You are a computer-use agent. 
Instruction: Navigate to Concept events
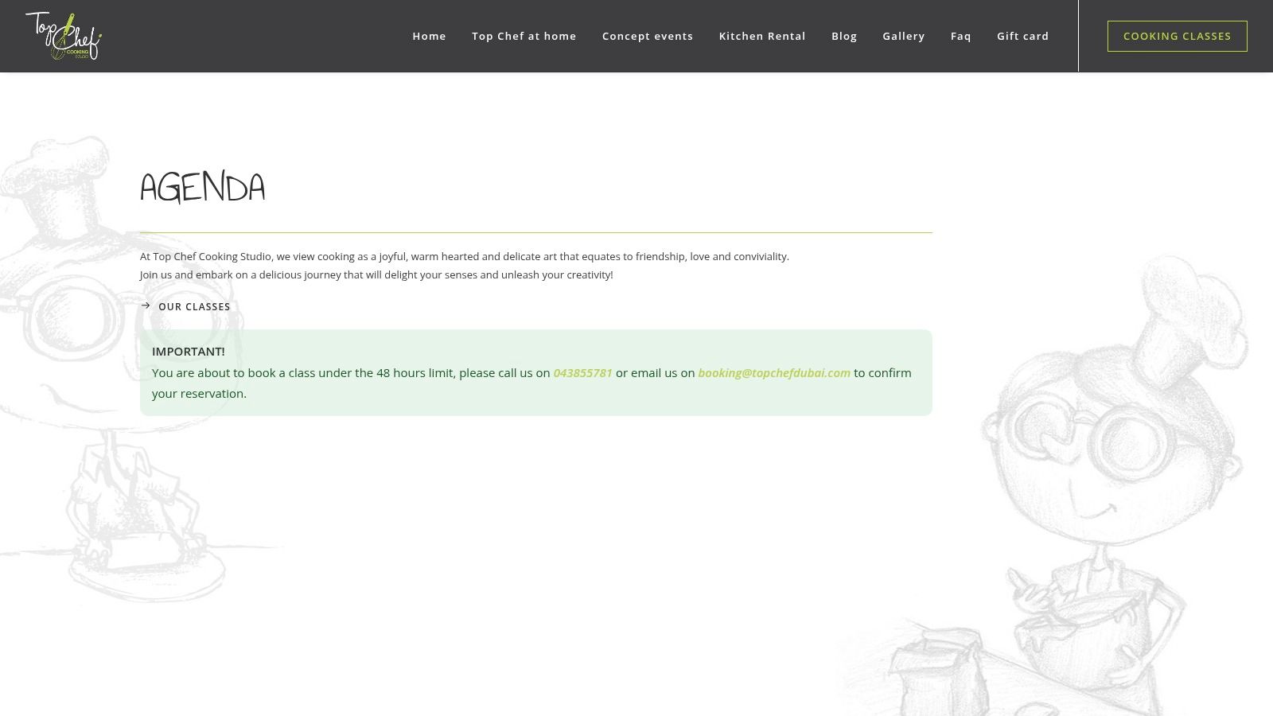coord(647,36)
